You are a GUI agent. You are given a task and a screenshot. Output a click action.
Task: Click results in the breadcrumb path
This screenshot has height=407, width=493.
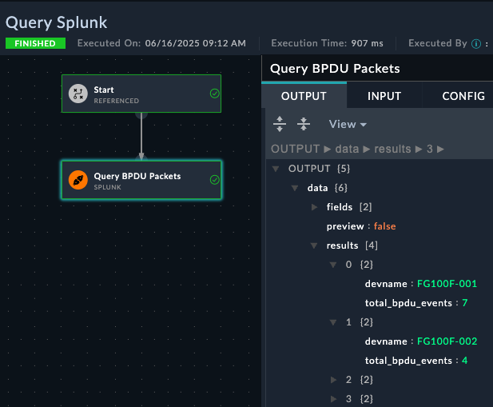[x=392, y=149]
